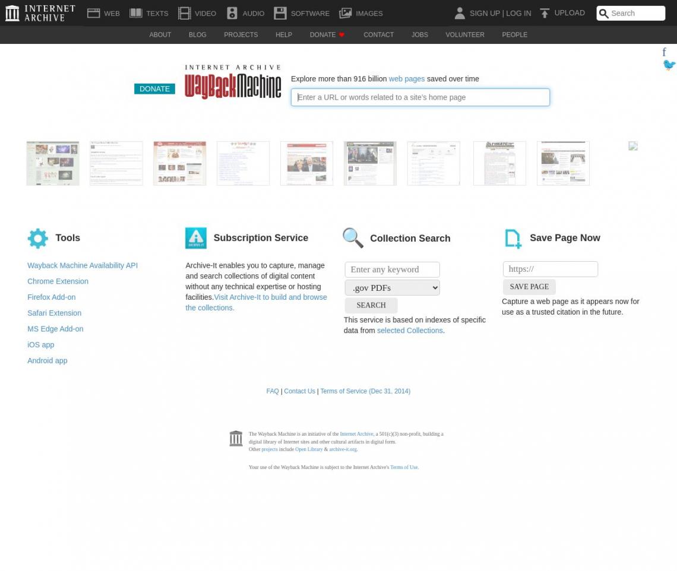Click the search magnifier icon
This screenshot has height=571, width=677.
pos(603,14)
